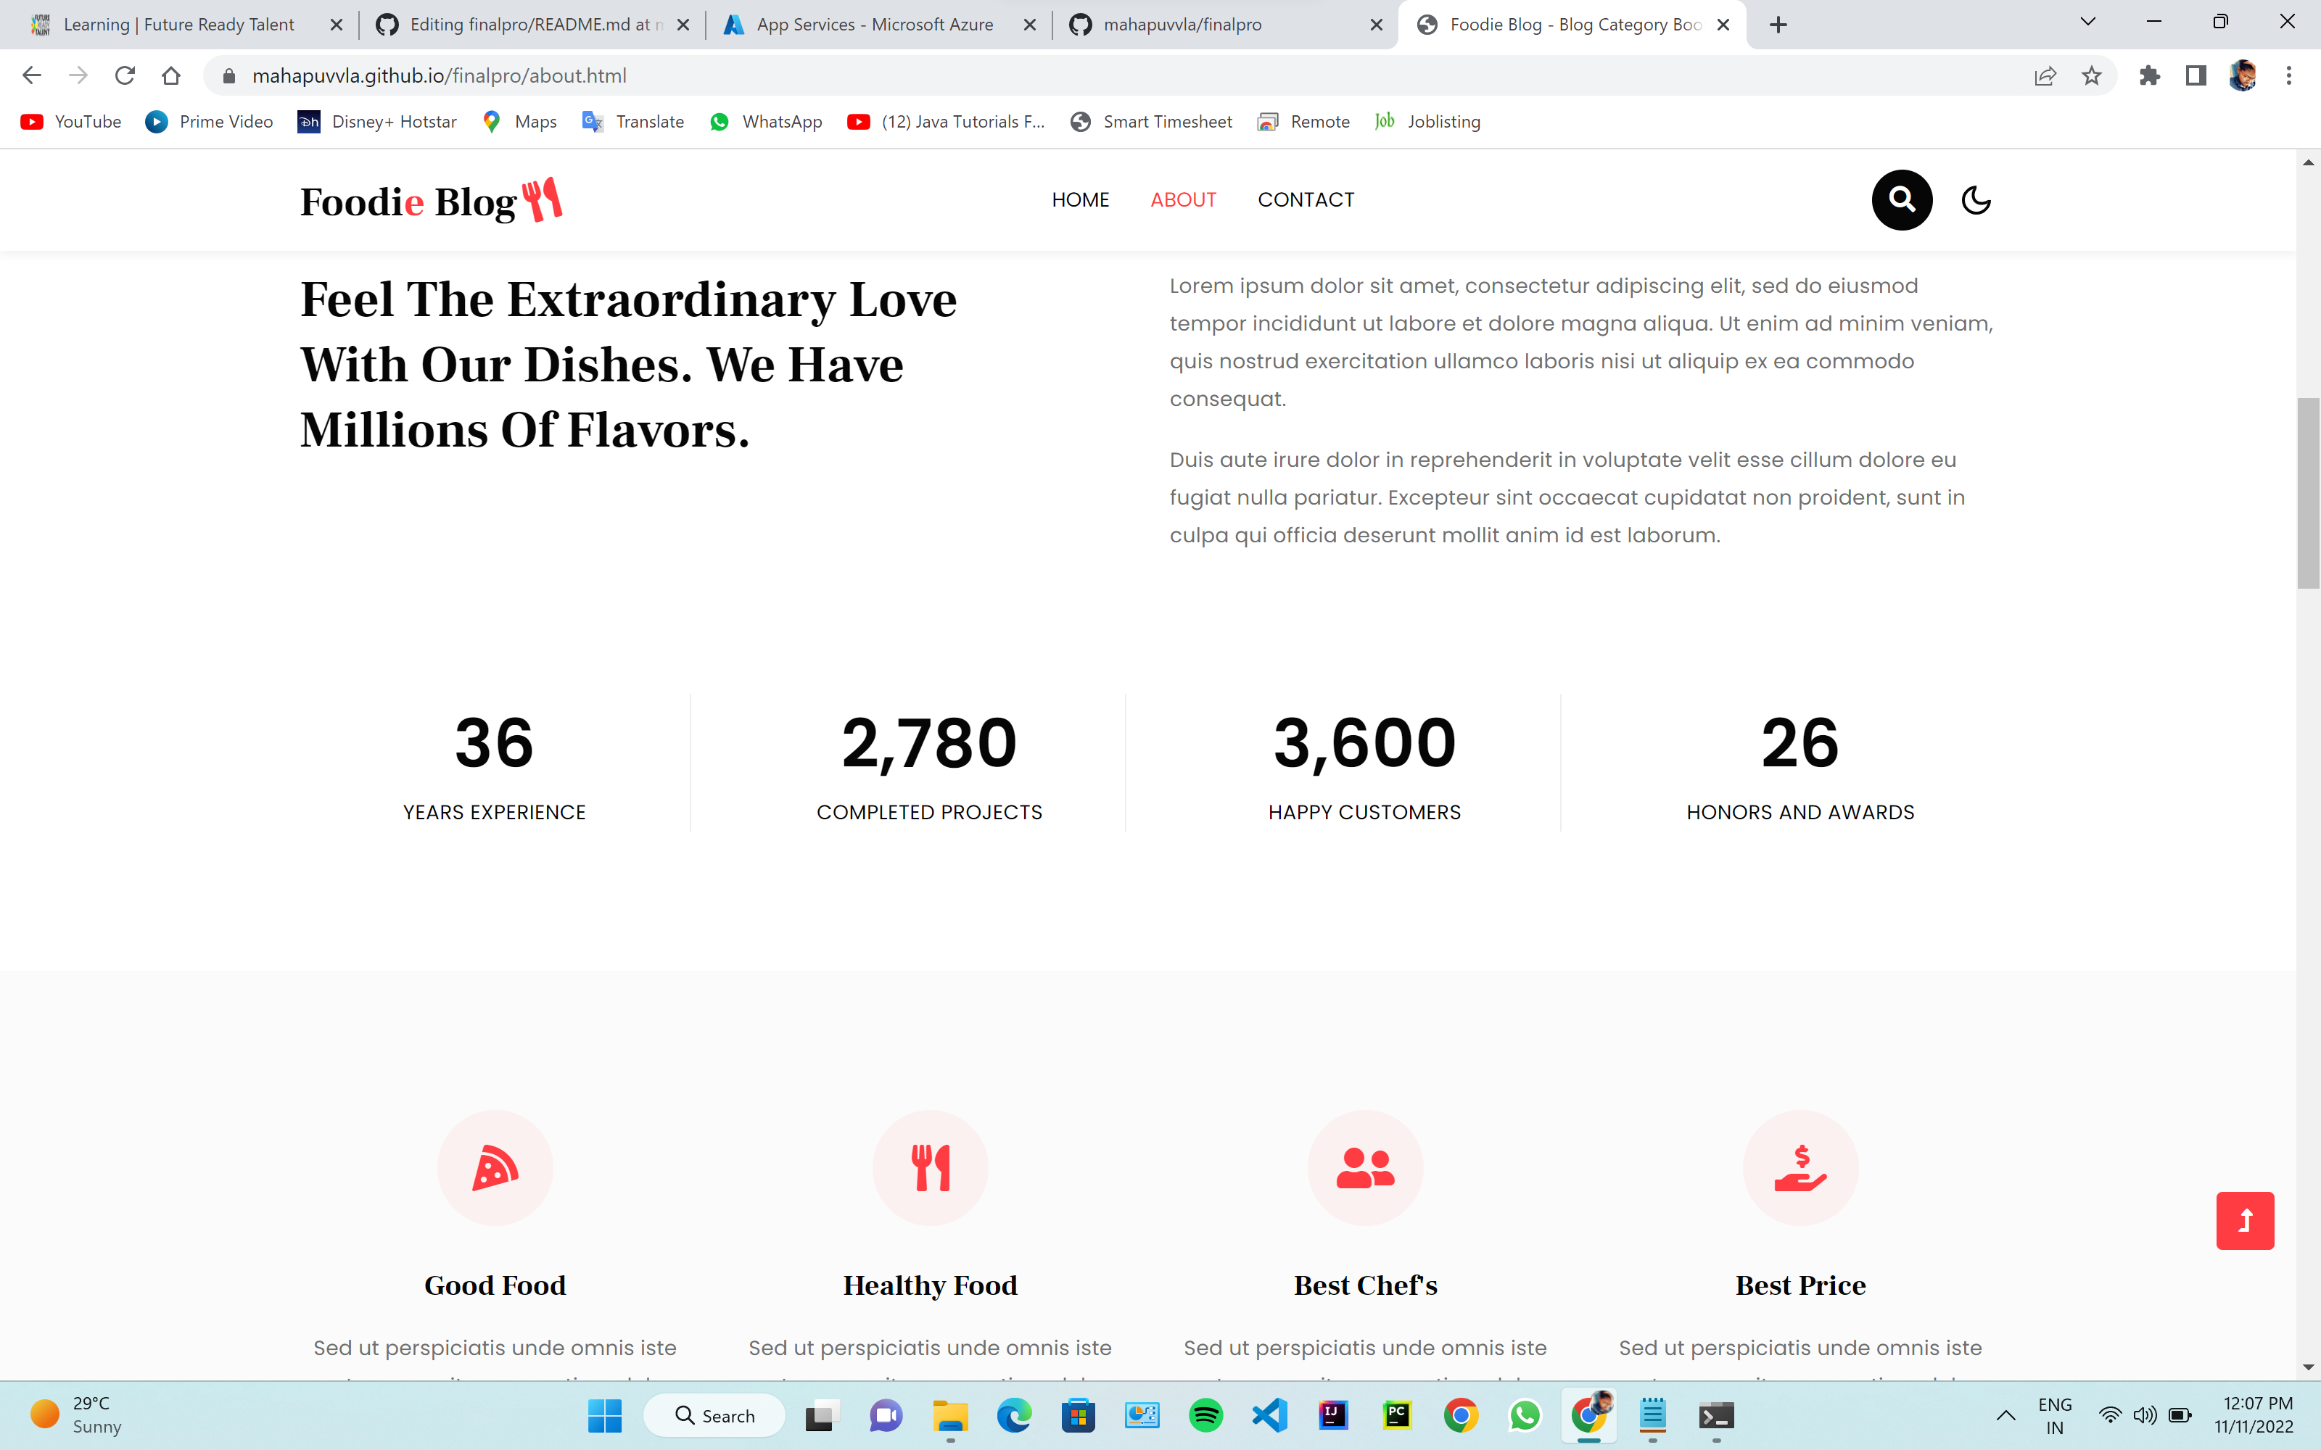The image size is (2321, 1450).
Task: Open the search on Foodie Blog
Action: [1902, 199]
